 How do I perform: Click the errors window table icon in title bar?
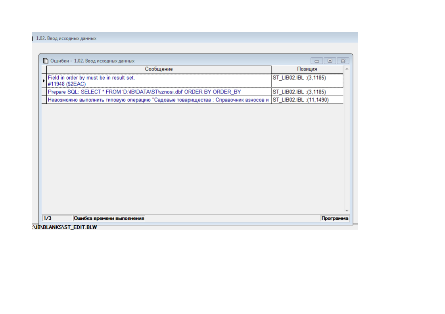[46, 61]
